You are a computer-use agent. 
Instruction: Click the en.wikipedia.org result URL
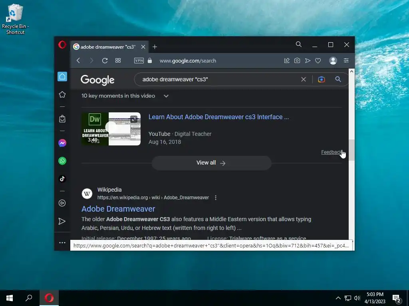coord(153,198)
